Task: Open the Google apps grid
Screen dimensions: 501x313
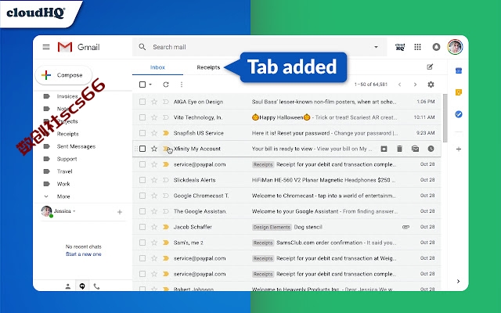Action: pyautogui.click(x=417, y=47)
